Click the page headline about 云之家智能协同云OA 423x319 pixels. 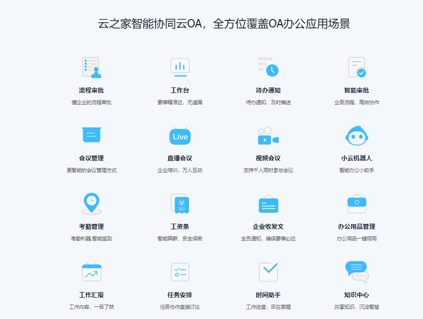click(x=224, y=24)
